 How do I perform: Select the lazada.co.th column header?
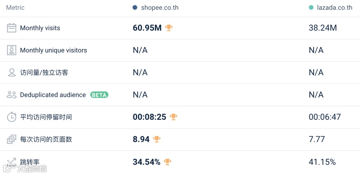[335, 8]
